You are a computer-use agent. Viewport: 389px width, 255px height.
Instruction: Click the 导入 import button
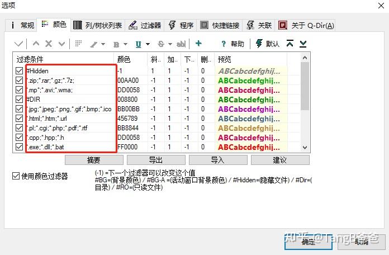tap(218, 160)
